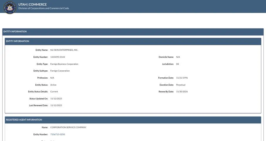Click the Entity Name field label

click(42, 50)
